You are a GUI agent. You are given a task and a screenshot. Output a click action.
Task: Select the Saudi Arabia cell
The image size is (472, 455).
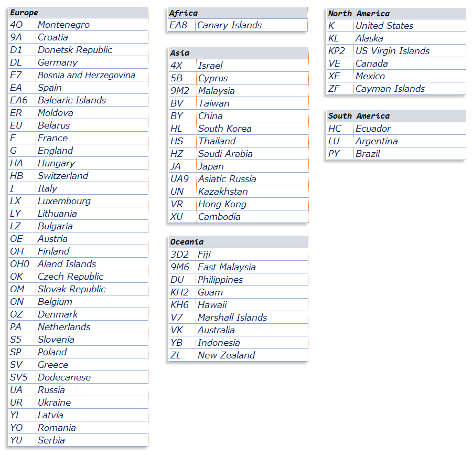point(225,154)
